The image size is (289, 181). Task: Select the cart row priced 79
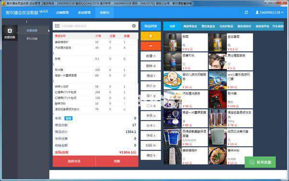click(95, 110)
